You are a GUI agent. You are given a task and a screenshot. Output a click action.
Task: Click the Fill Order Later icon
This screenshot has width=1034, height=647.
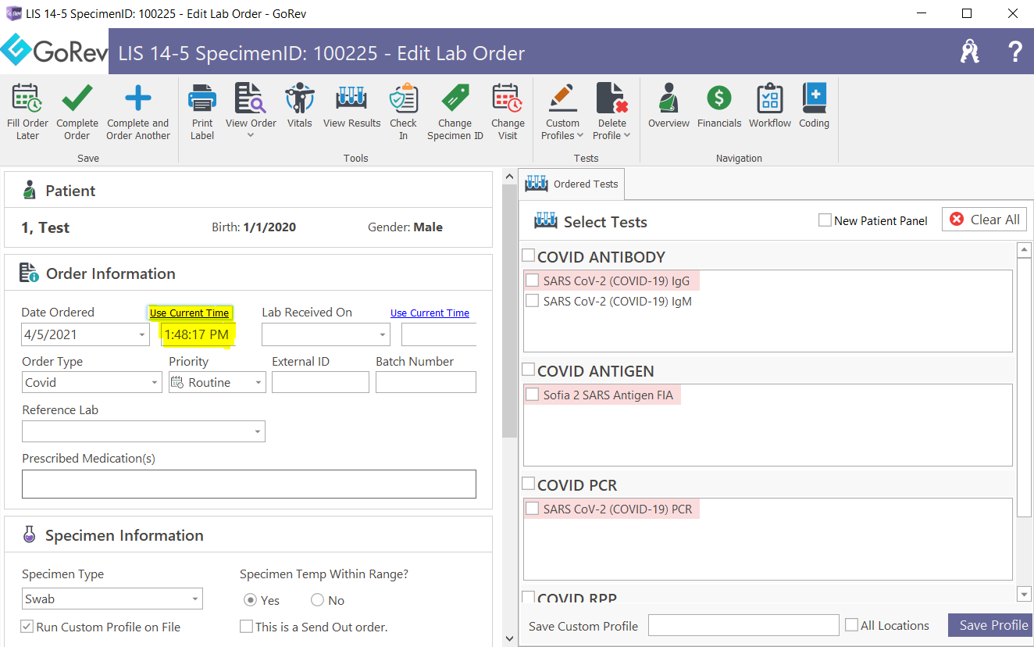[x=27, y=98]
